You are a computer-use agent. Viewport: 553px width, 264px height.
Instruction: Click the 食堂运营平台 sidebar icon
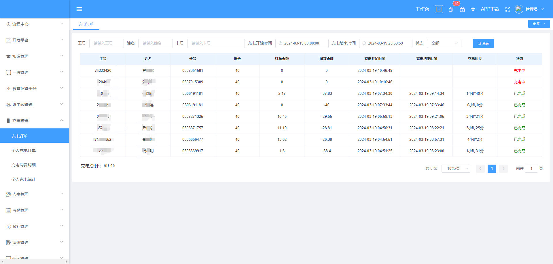coord(8,88)
